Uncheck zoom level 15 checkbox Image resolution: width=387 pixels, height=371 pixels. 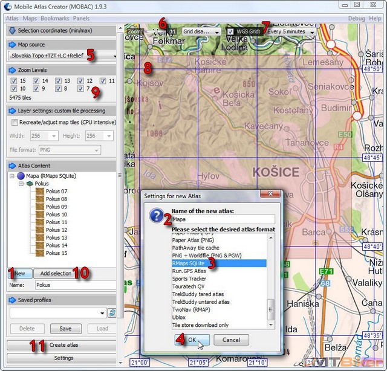[x=13, y=81]
